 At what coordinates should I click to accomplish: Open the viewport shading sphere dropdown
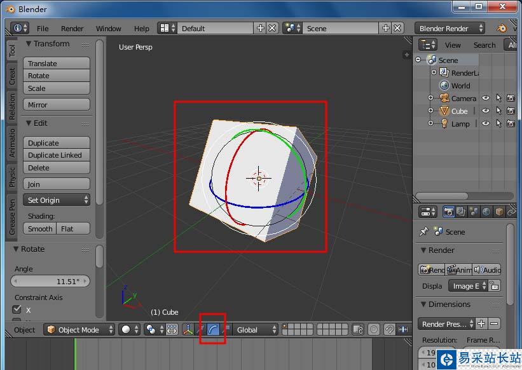(130, 329)
